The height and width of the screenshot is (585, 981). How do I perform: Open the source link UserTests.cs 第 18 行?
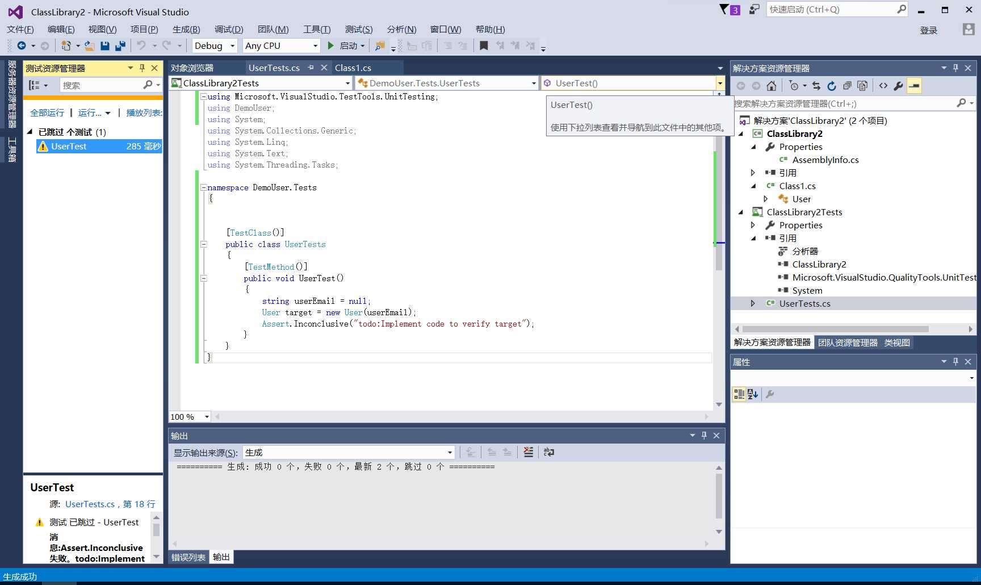tap(110, 504)
